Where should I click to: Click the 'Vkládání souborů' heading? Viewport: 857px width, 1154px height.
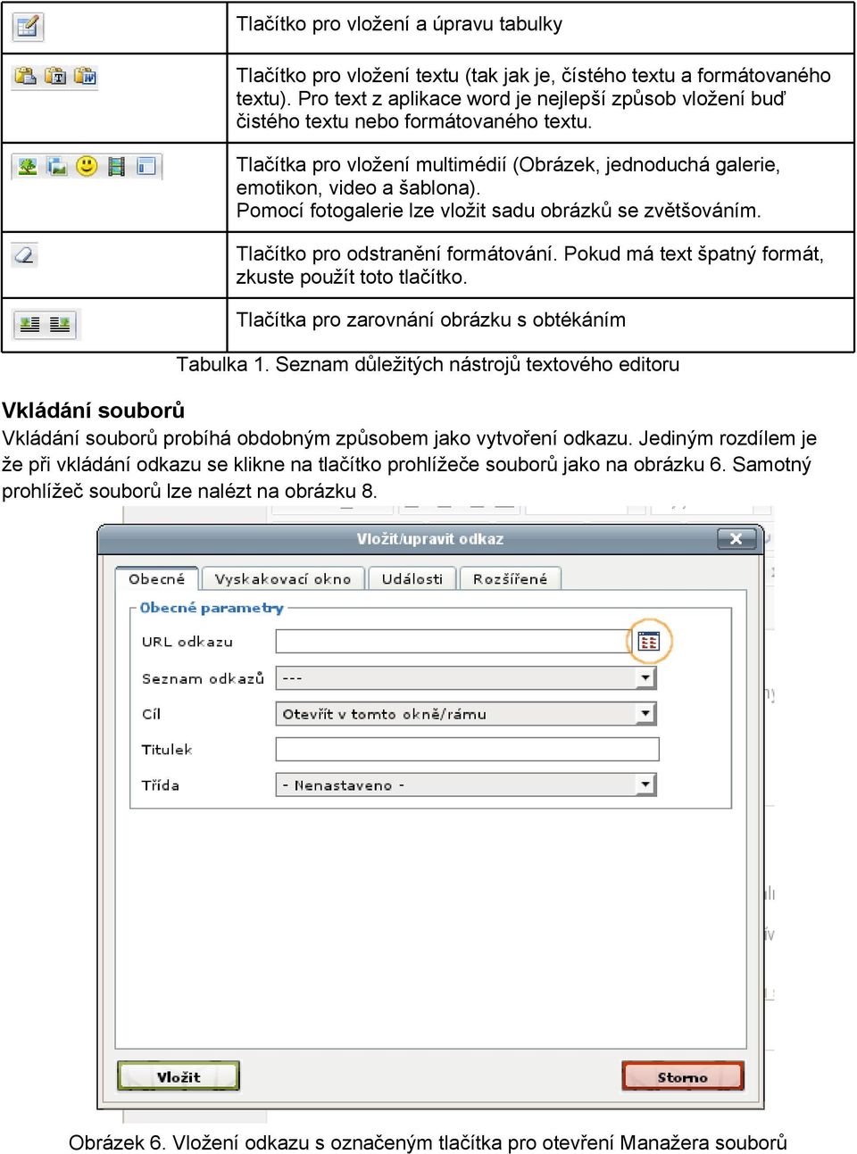[93, 411]
